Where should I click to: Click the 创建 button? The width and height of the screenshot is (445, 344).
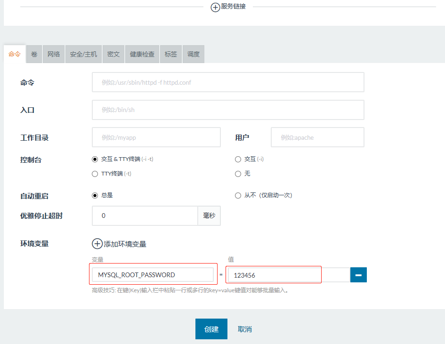[x=211, y=329]
